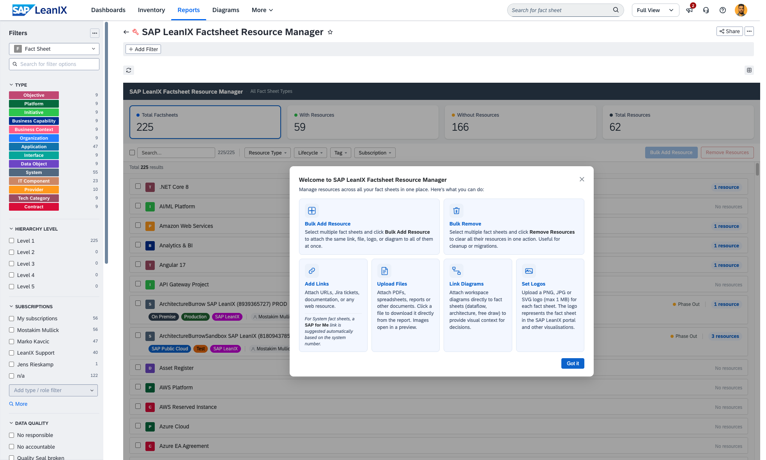This screenshot has height=460, width=766.
Task: Open the user profile avatar
Action: click(741, 10)
